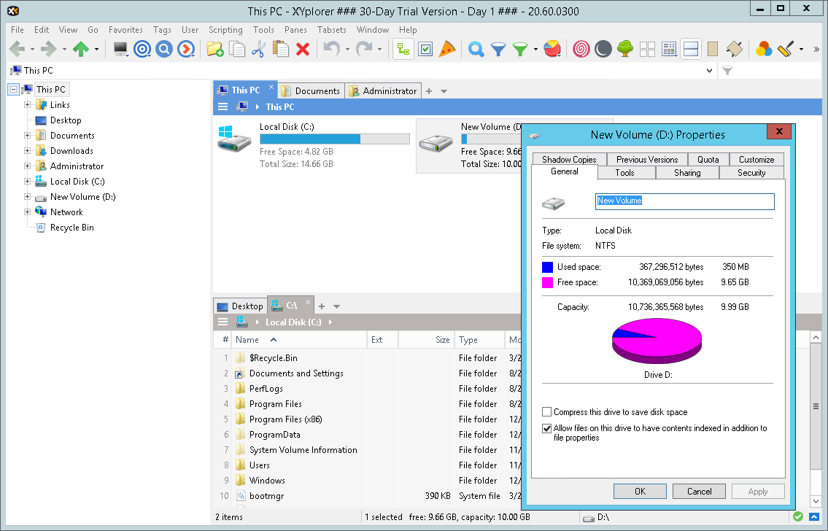Select Recycle Bin in the tree

point(71,228)
